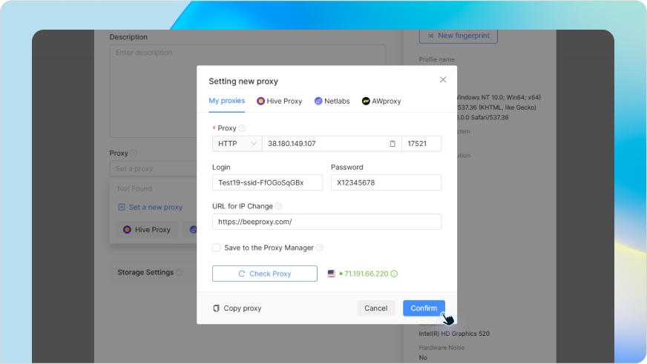
Task: Click the Cancel button
Action: click(375, 308)
